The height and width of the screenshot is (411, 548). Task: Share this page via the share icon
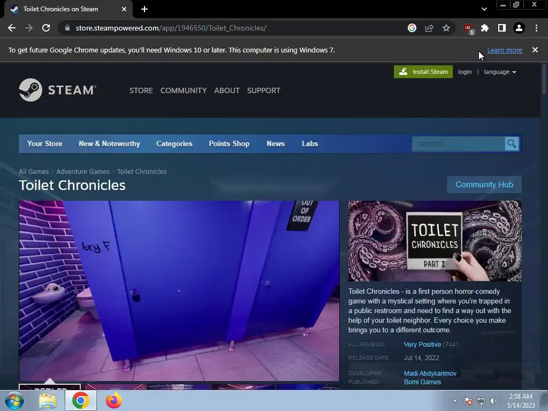(429, 28)
